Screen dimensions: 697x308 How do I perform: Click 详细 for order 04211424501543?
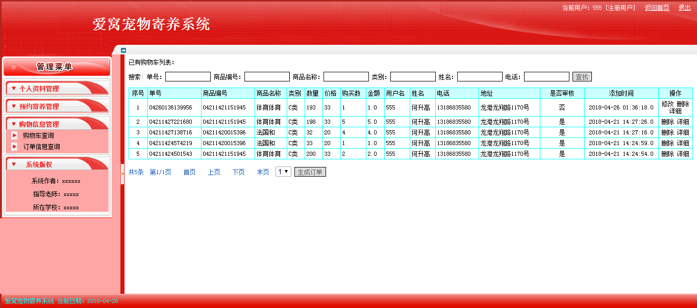point(683,154)
